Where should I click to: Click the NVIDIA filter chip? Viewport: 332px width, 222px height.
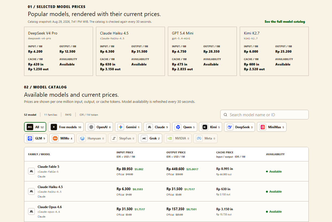[x=178, y=138]
